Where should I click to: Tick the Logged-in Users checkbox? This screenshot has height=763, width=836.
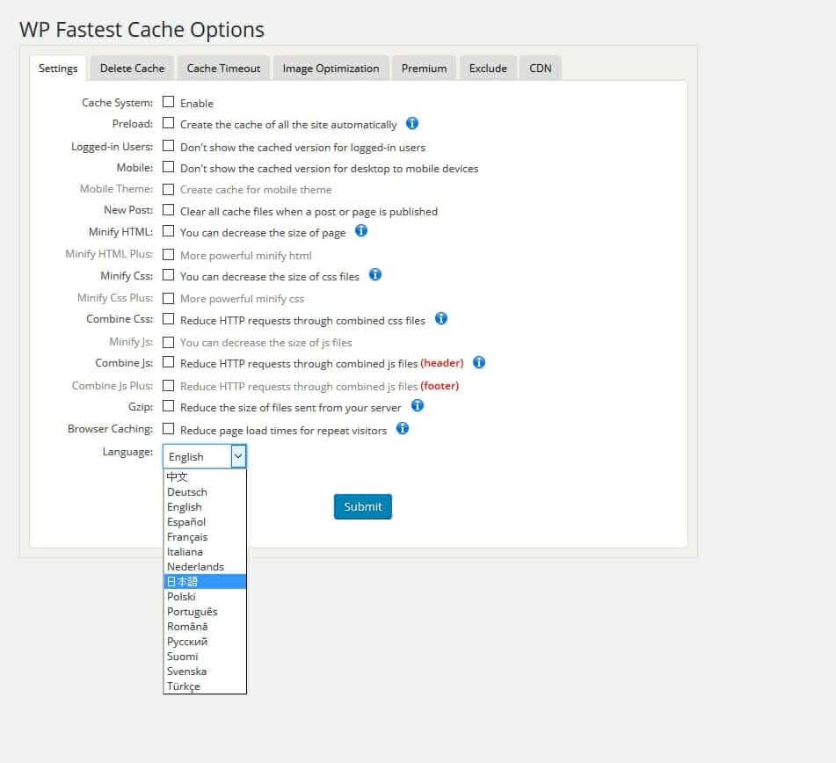(x=168, y=146)
